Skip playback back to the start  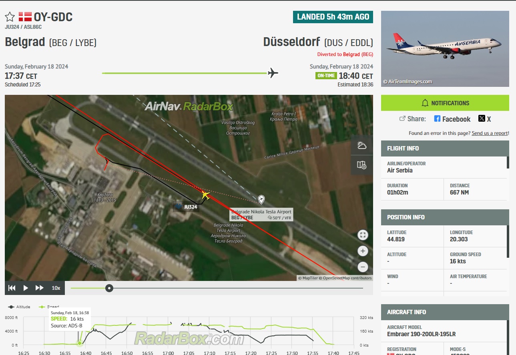(x=12, y=288)
